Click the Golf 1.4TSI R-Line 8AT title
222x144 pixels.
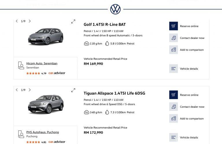point(105,24)
